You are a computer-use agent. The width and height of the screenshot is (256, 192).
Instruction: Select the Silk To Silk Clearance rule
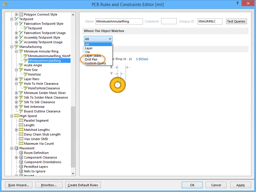[39, 102]
